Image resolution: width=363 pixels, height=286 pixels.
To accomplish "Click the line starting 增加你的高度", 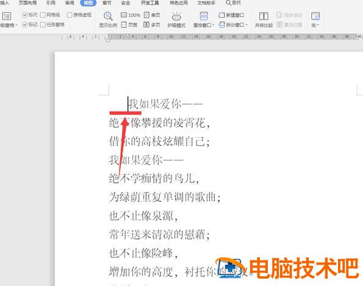I will coord(181,271).
